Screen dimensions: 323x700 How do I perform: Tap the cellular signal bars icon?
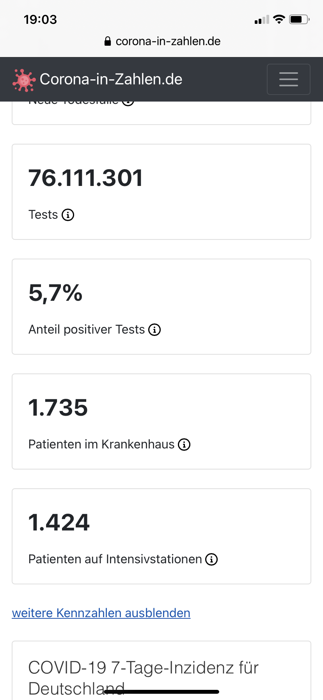click(262, 20)
